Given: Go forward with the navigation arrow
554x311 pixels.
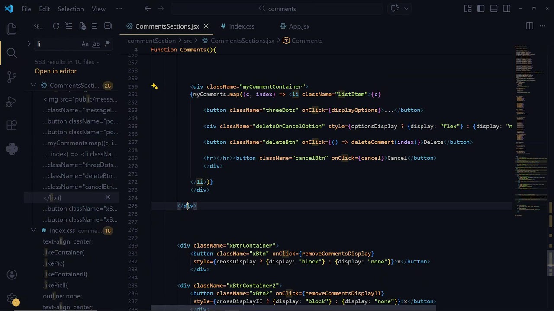Looking at the screenshot, I should [161, 8].
